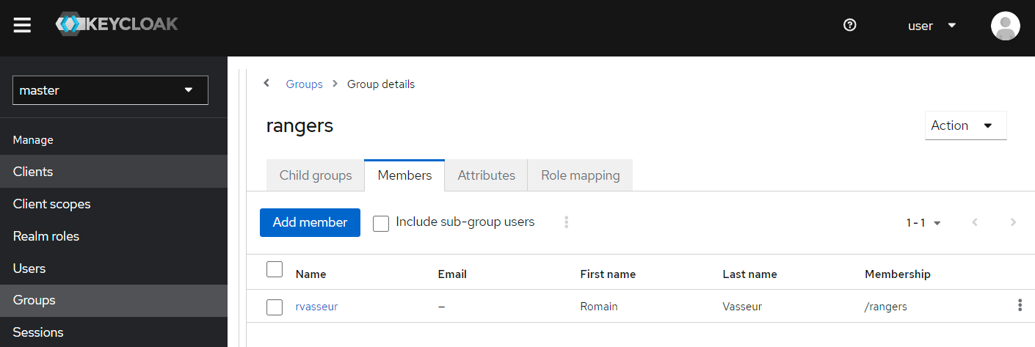Open Users in the sidebar

114,269
